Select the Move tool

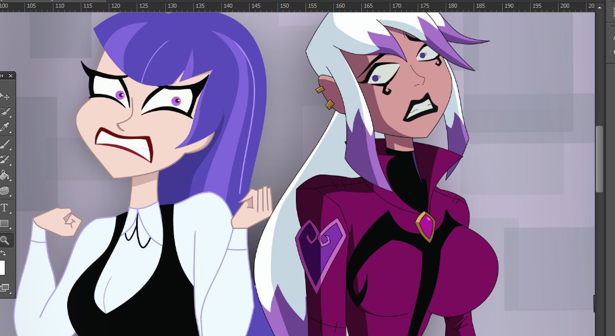[x=5, y=96]
